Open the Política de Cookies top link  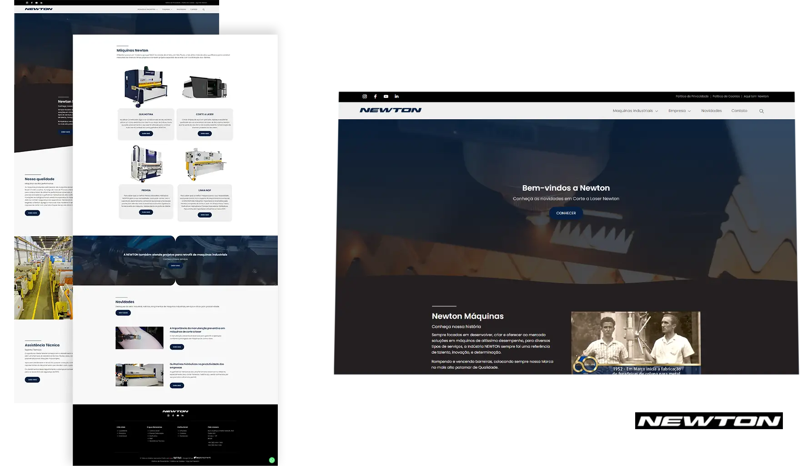point(726,96)
